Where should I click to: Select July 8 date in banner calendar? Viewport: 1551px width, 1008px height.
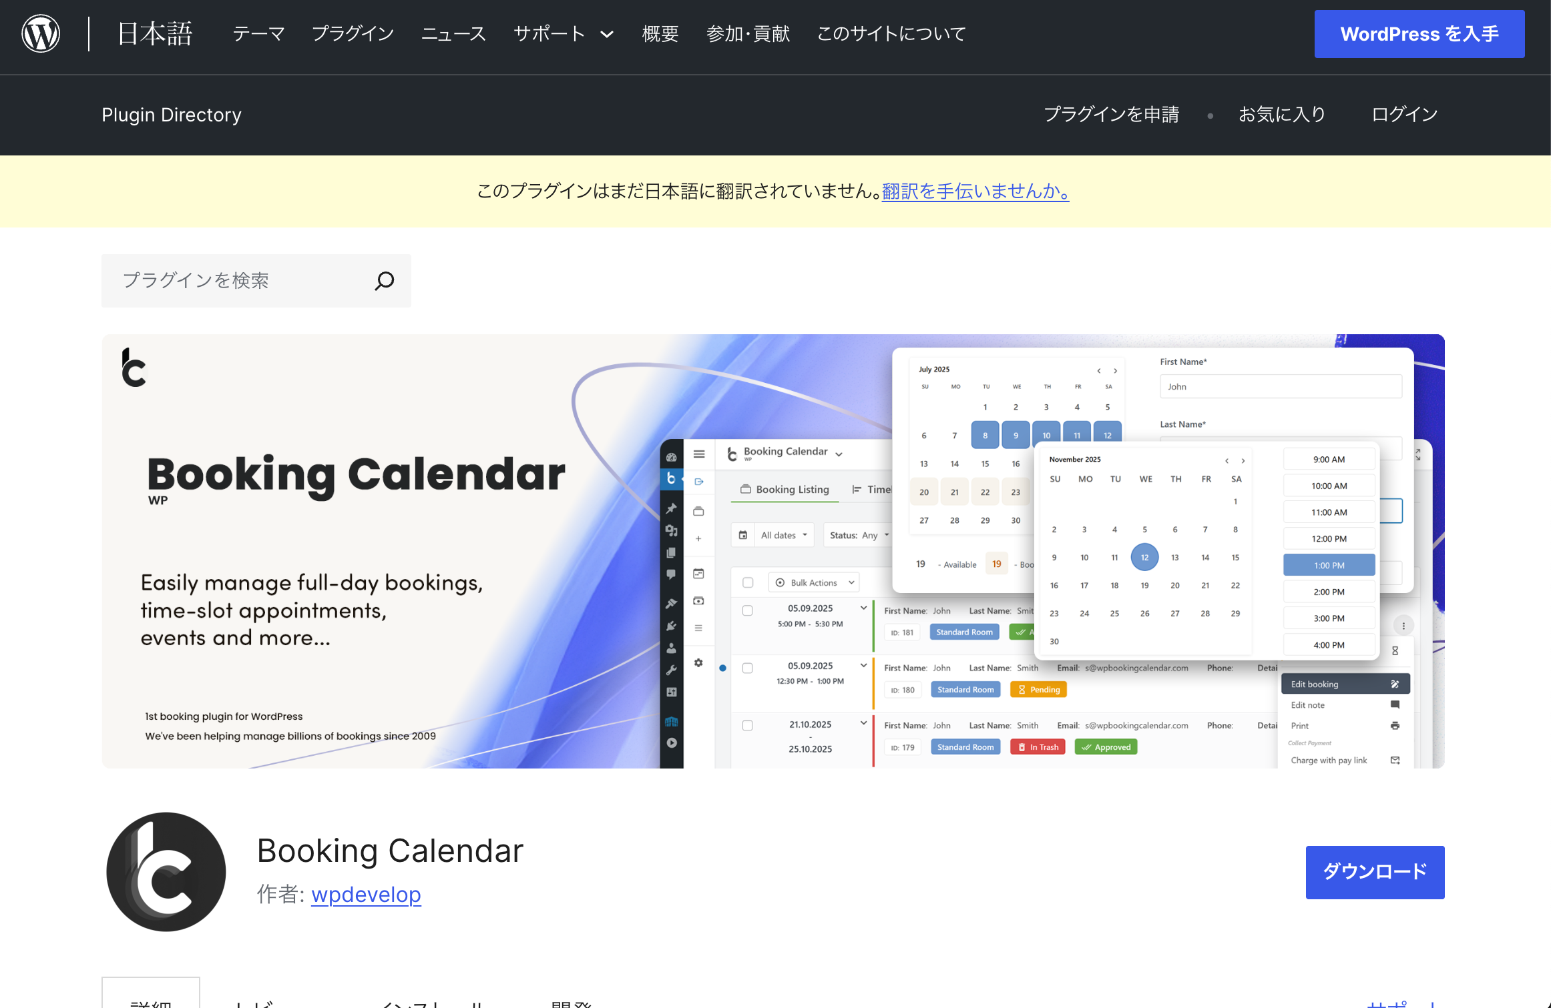pyautogui.click(x=985, y=436)
